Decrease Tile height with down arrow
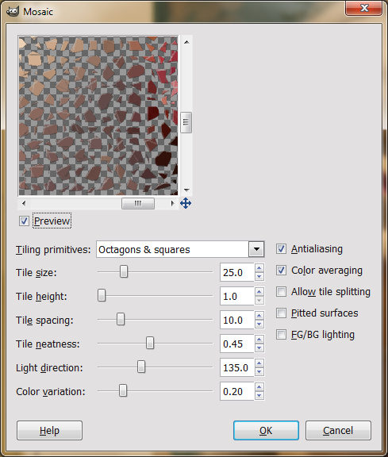388x457 pixels. click(x=259, y=301)
